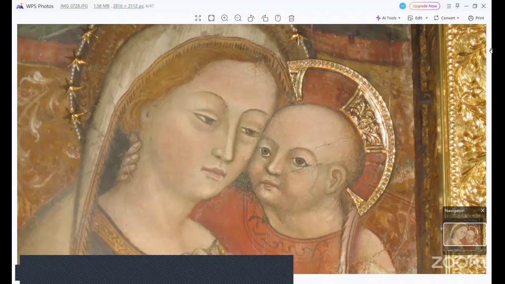Viewport: 505px width, 284px height.
Task: Toggle mouse scroll mode icon
Action: (278, 18)
